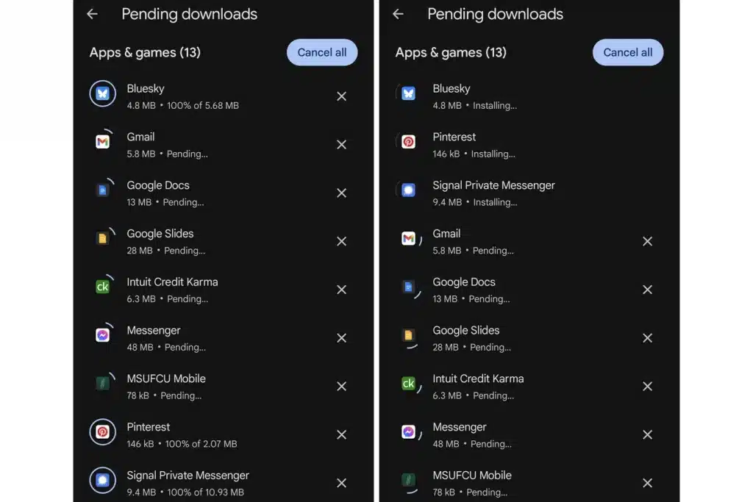Cancel pending Google Docs download in left screen
The height and width of the screenshot is (502, 753).
coord(341,193)
